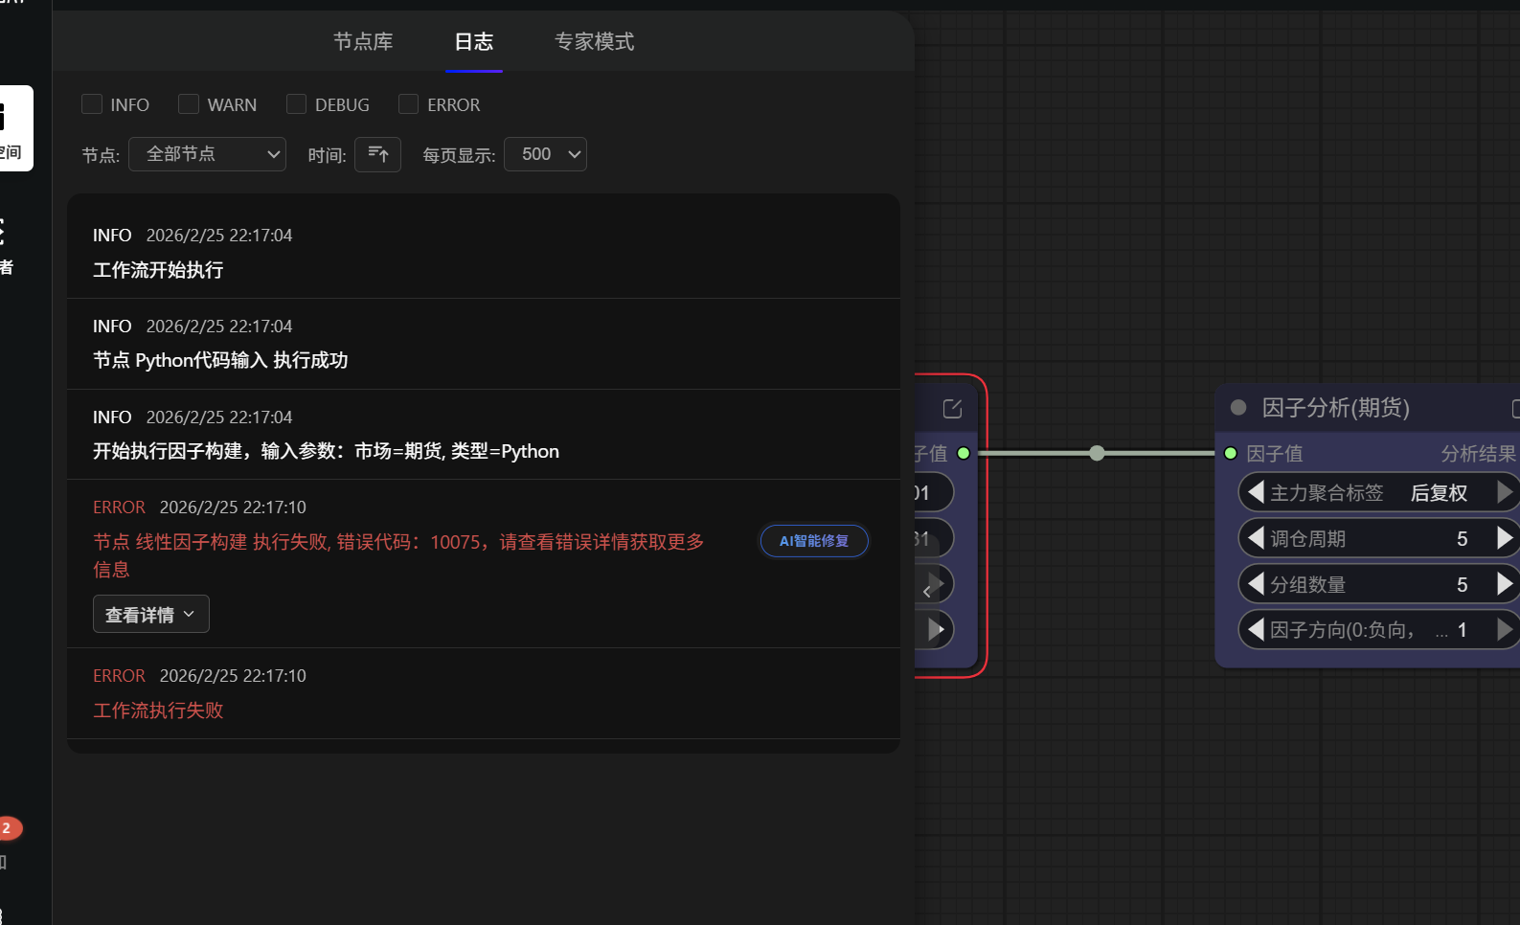
Task: Click the 因子值 input port on 因子分析 node
Action: tap(1231, 453)
